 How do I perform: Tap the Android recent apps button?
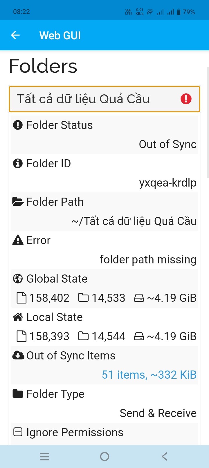[x=44, y=456]
